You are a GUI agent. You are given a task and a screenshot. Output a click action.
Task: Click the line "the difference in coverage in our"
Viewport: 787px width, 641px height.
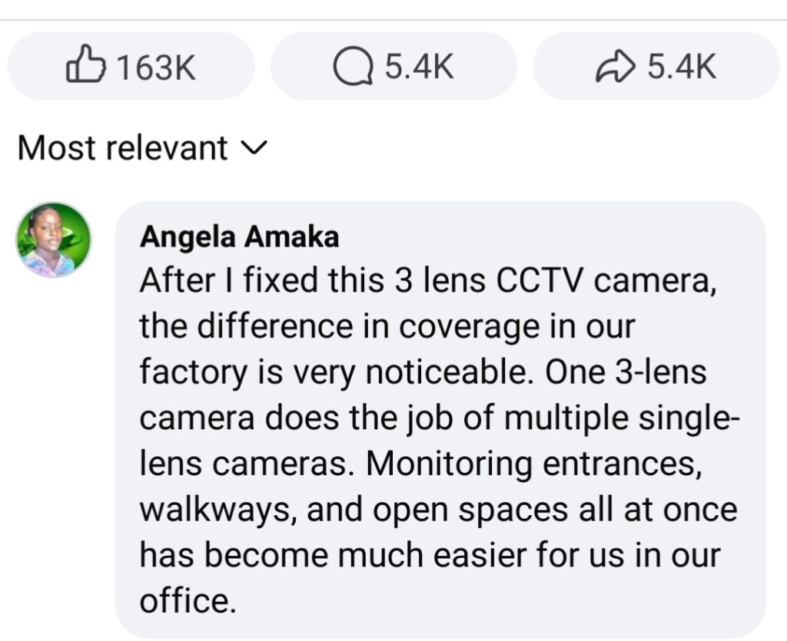(387, 326)
